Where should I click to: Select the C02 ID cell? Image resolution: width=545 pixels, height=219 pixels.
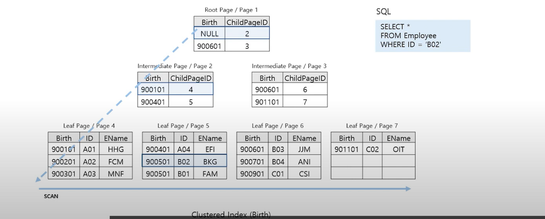point(372,149)
